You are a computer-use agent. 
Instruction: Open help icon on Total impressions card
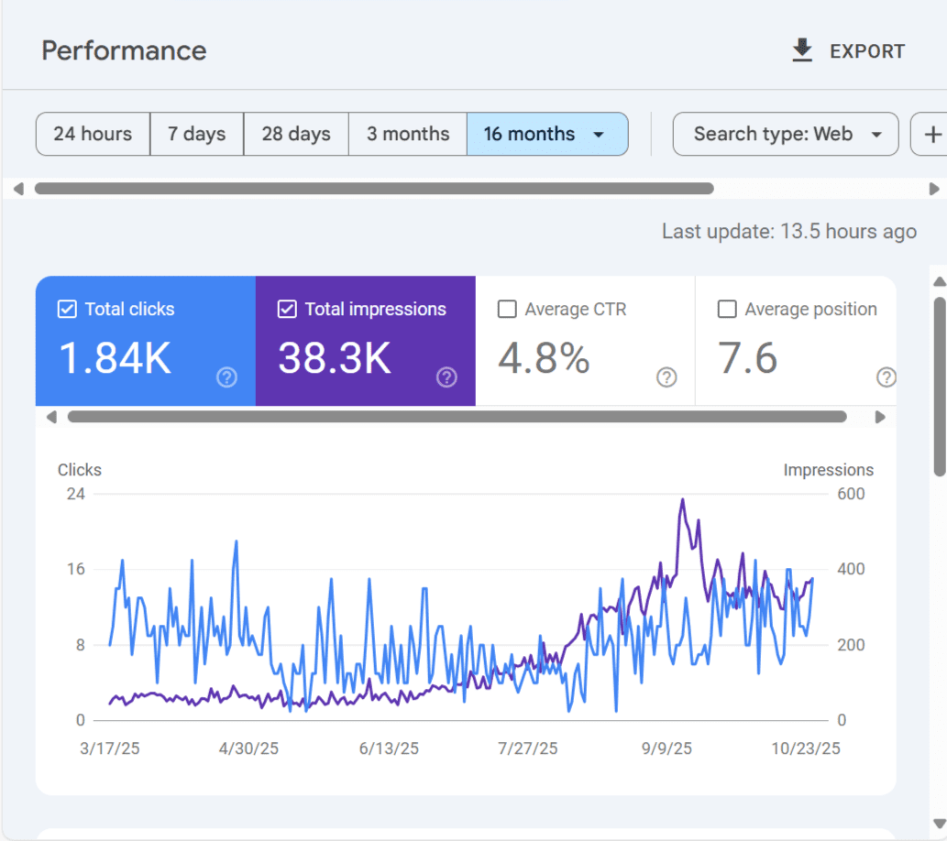coord(446,377)
